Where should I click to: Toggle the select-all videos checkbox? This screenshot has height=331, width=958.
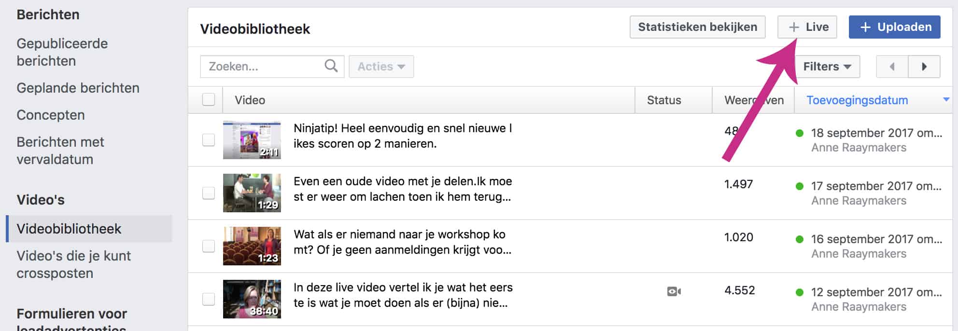[x=209, y=100]
